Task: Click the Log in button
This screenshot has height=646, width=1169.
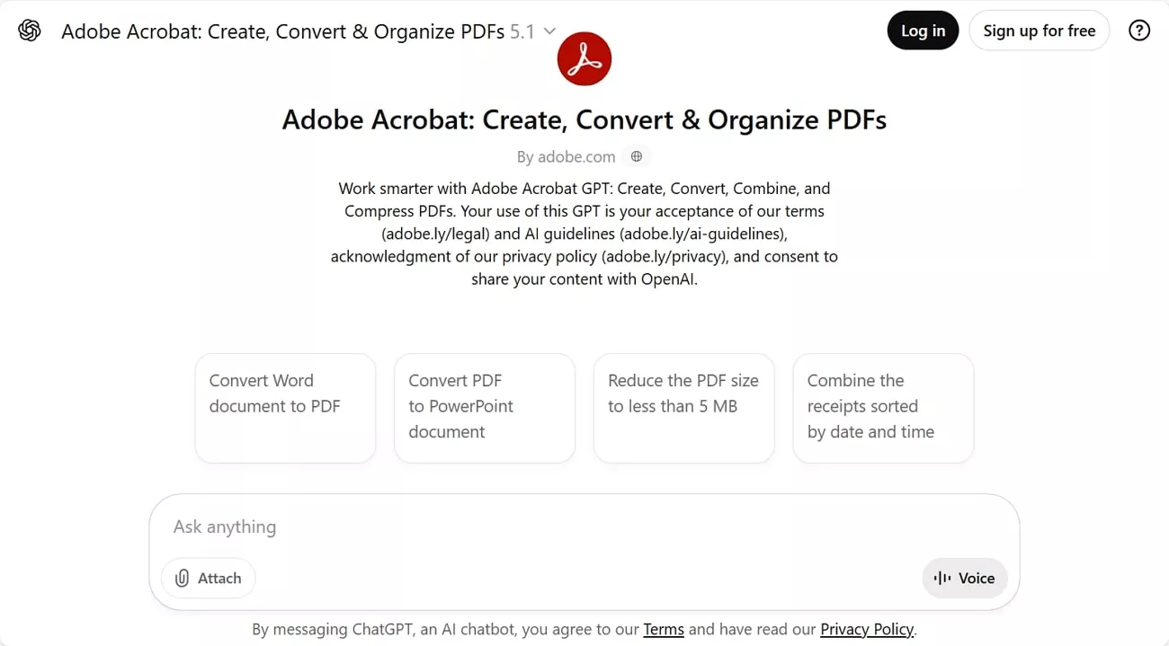Action: point(923,30)
